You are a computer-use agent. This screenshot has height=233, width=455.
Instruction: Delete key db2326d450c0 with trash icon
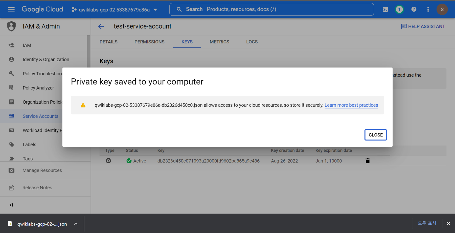[x=368, y=161]
